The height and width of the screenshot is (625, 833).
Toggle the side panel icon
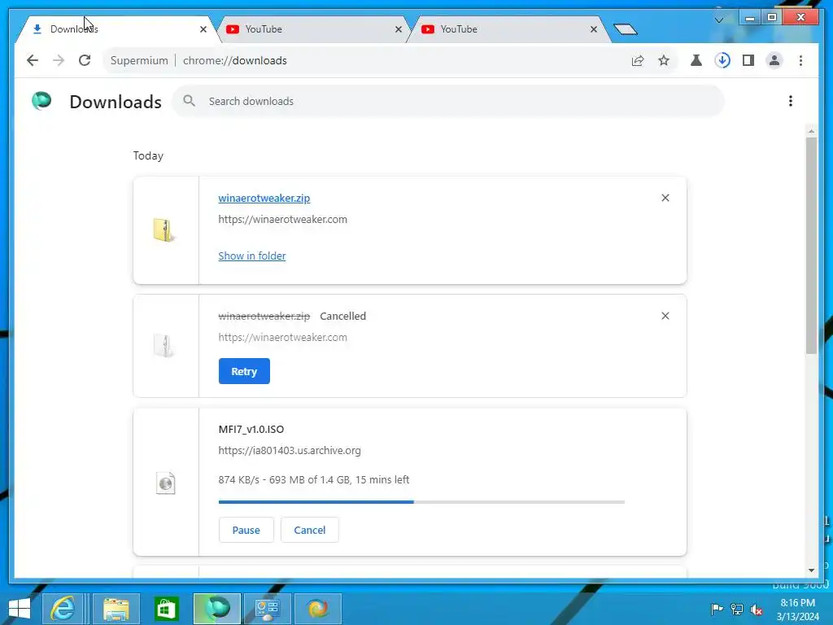[x=748, y=60]
